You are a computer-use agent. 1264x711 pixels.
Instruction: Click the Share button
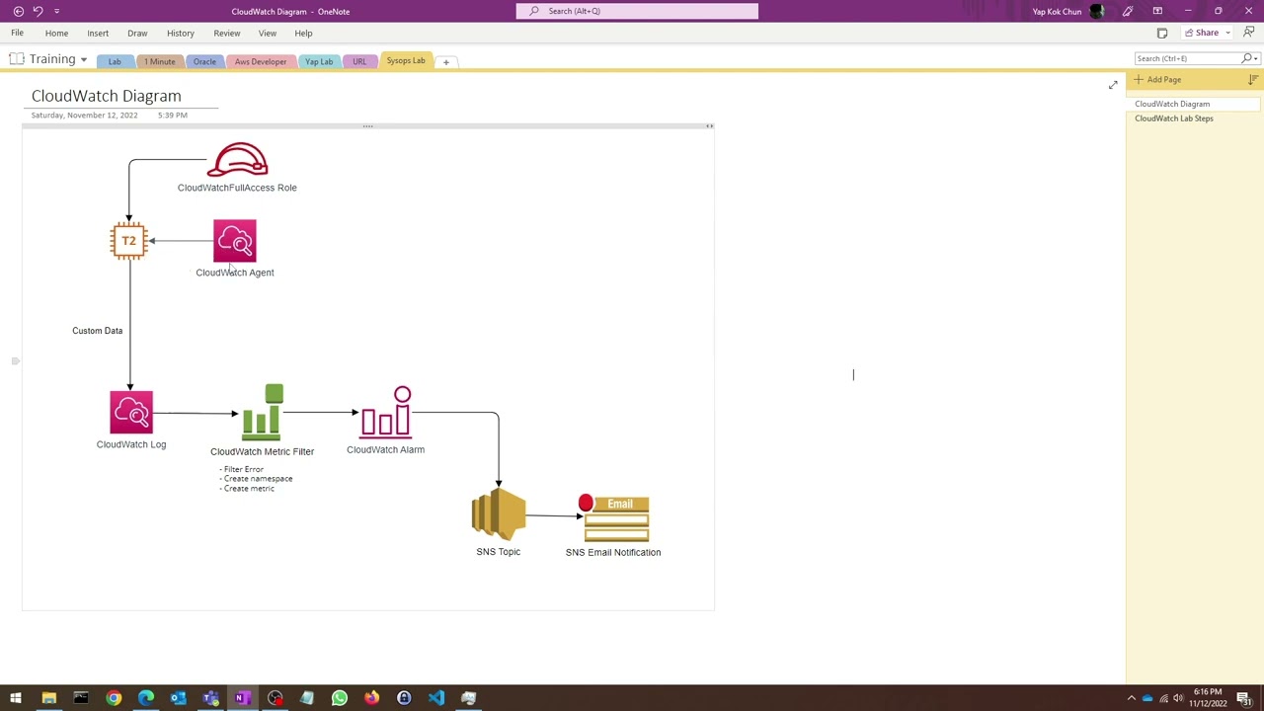click(1201, 33)
